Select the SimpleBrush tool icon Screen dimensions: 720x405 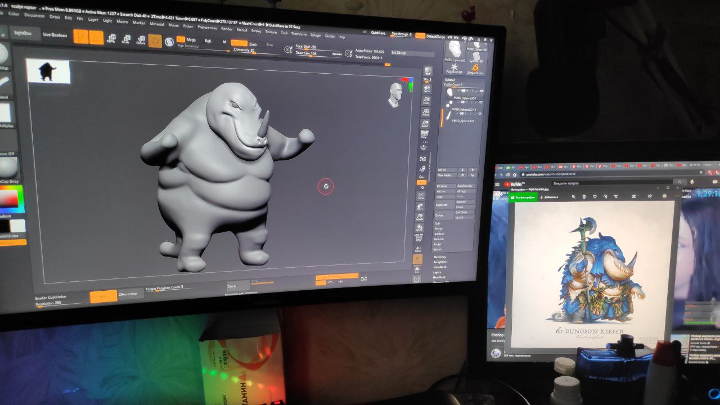(475, 69)
